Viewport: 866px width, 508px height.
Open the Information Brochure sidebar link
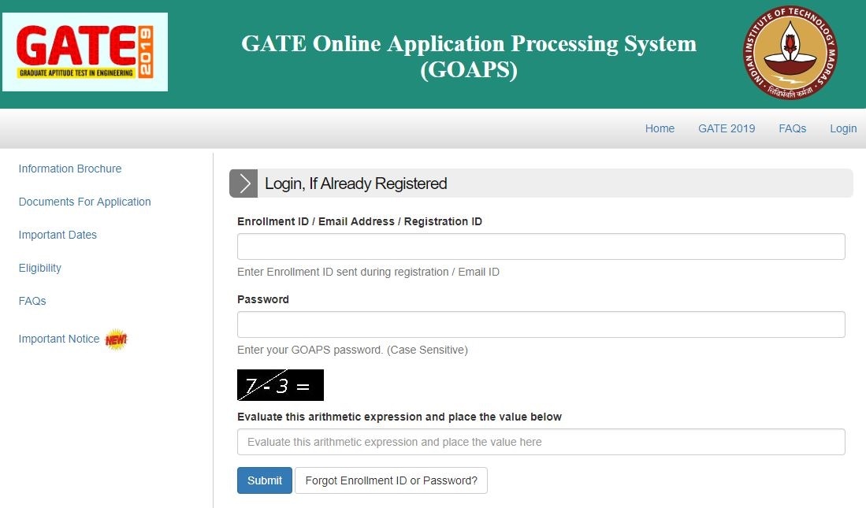click(x=70, y=169)
